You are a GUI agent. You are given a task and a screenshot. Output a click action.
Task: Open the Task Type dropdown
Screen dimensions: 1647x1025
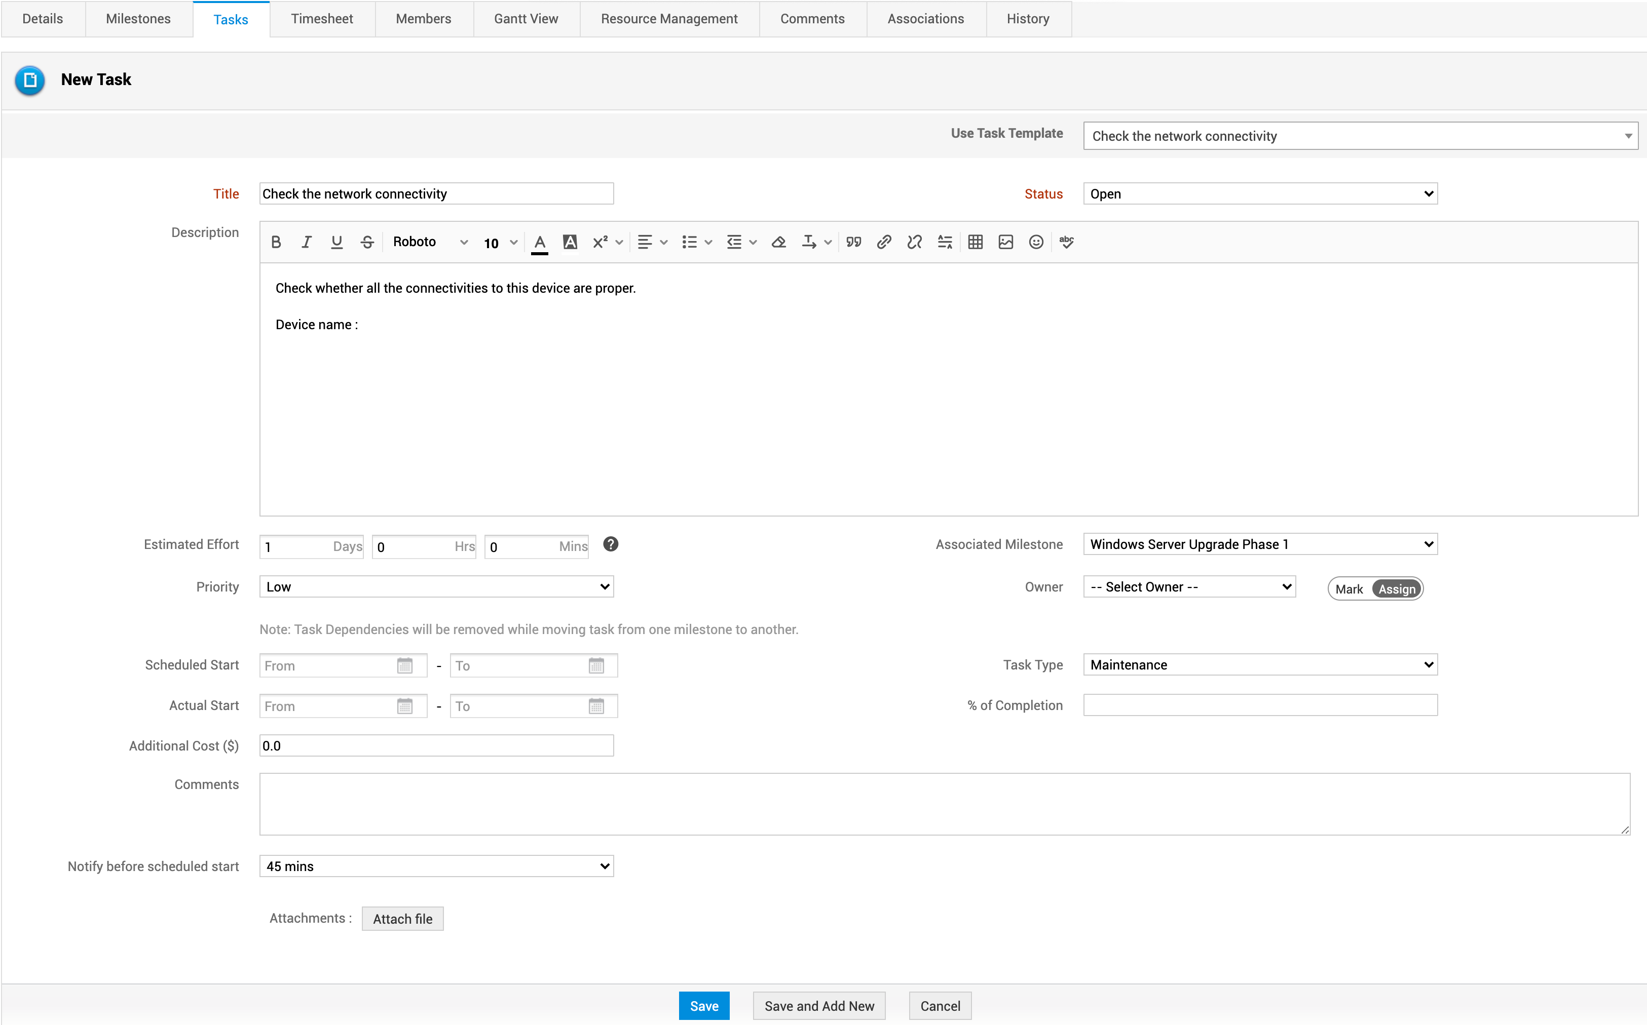tap(1260, 665)
